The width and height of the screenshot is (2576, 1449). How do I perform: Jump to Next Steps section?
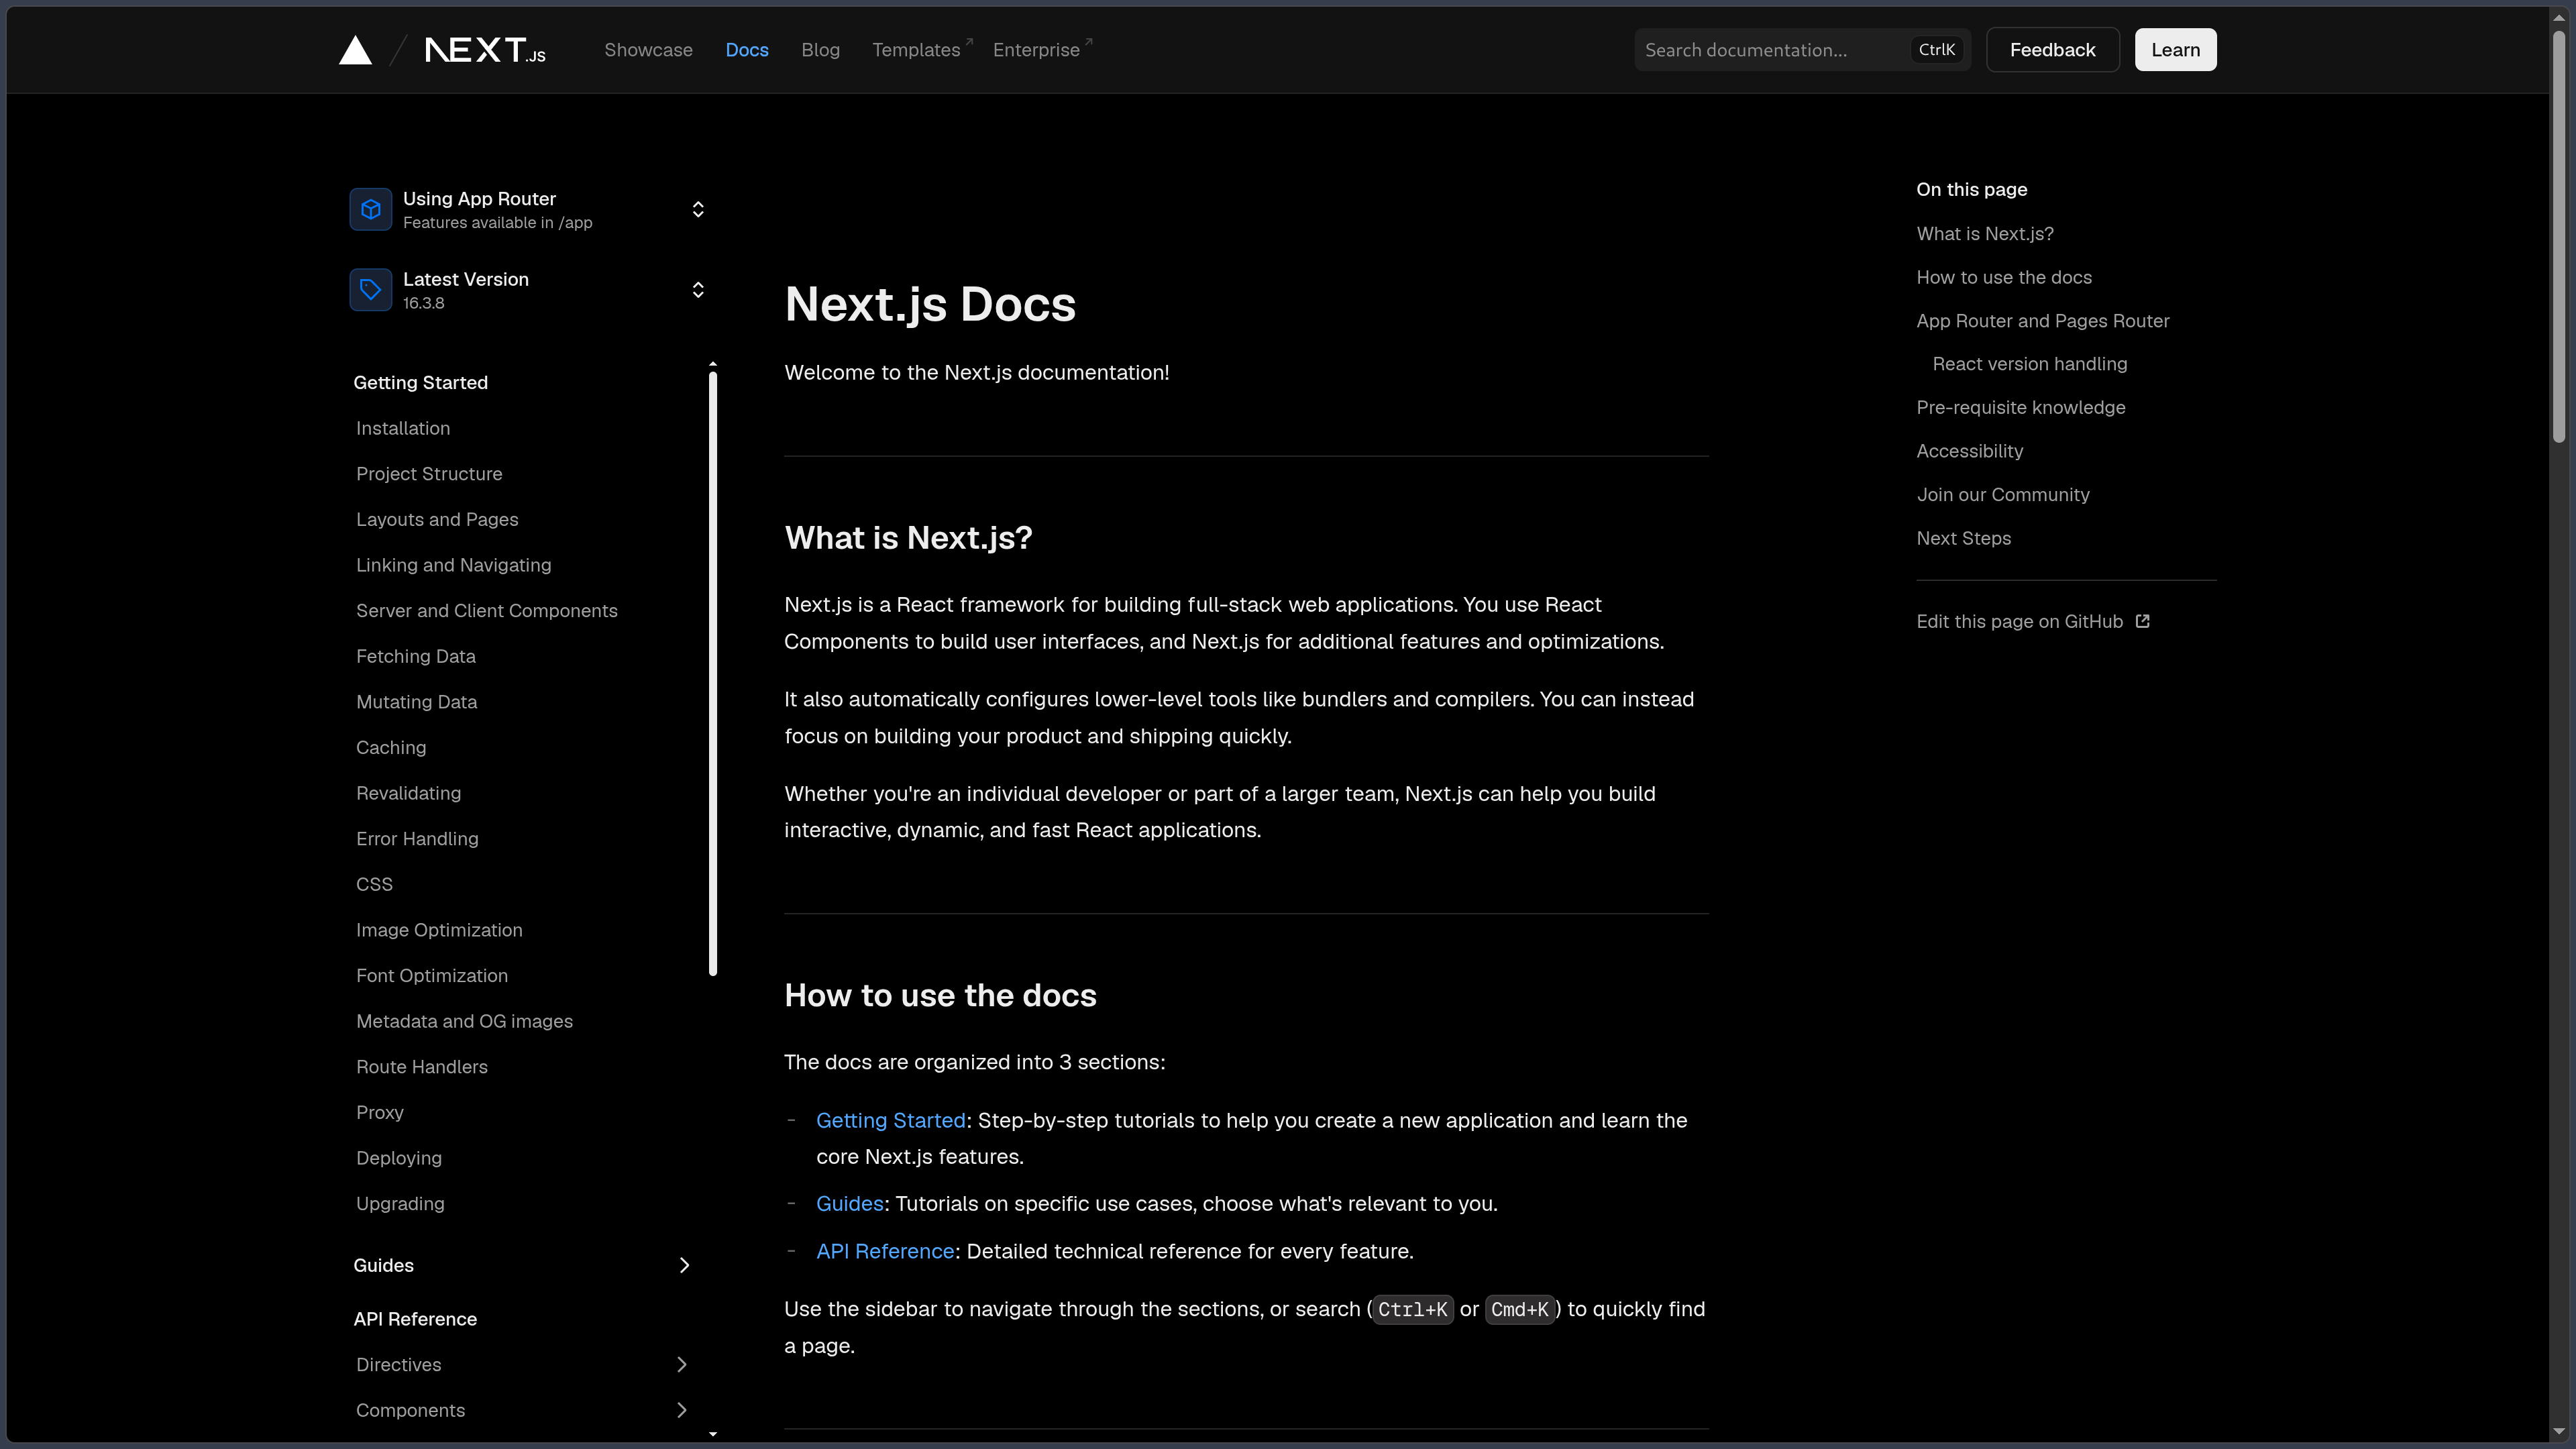1963,538
